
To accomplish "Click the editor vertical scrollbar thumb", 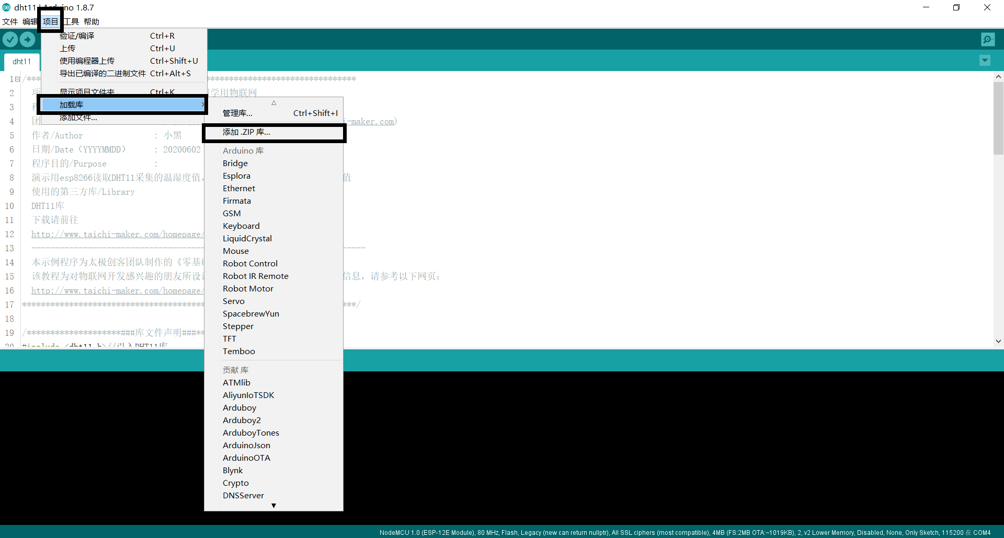I will pyautogui.click(x=998, y=118).
